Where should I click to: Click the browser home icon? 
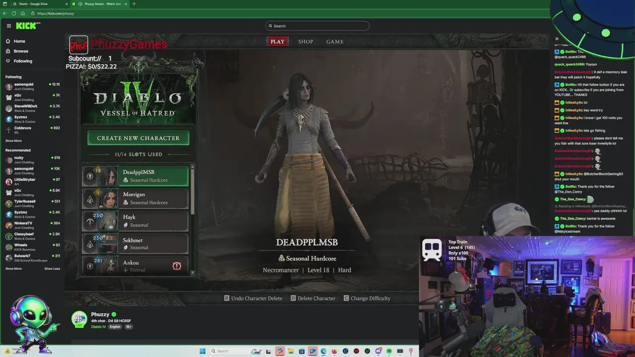[22, 13]
